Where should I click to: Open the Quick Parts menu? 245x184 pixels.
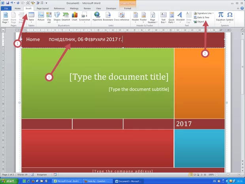click(x=171, y=17)
